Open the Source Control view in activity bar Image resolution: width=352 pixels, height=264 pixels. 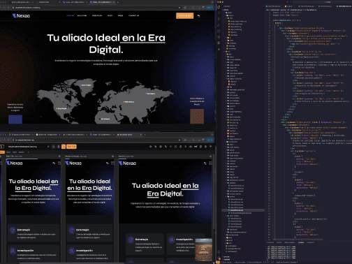tap(219, 19)
